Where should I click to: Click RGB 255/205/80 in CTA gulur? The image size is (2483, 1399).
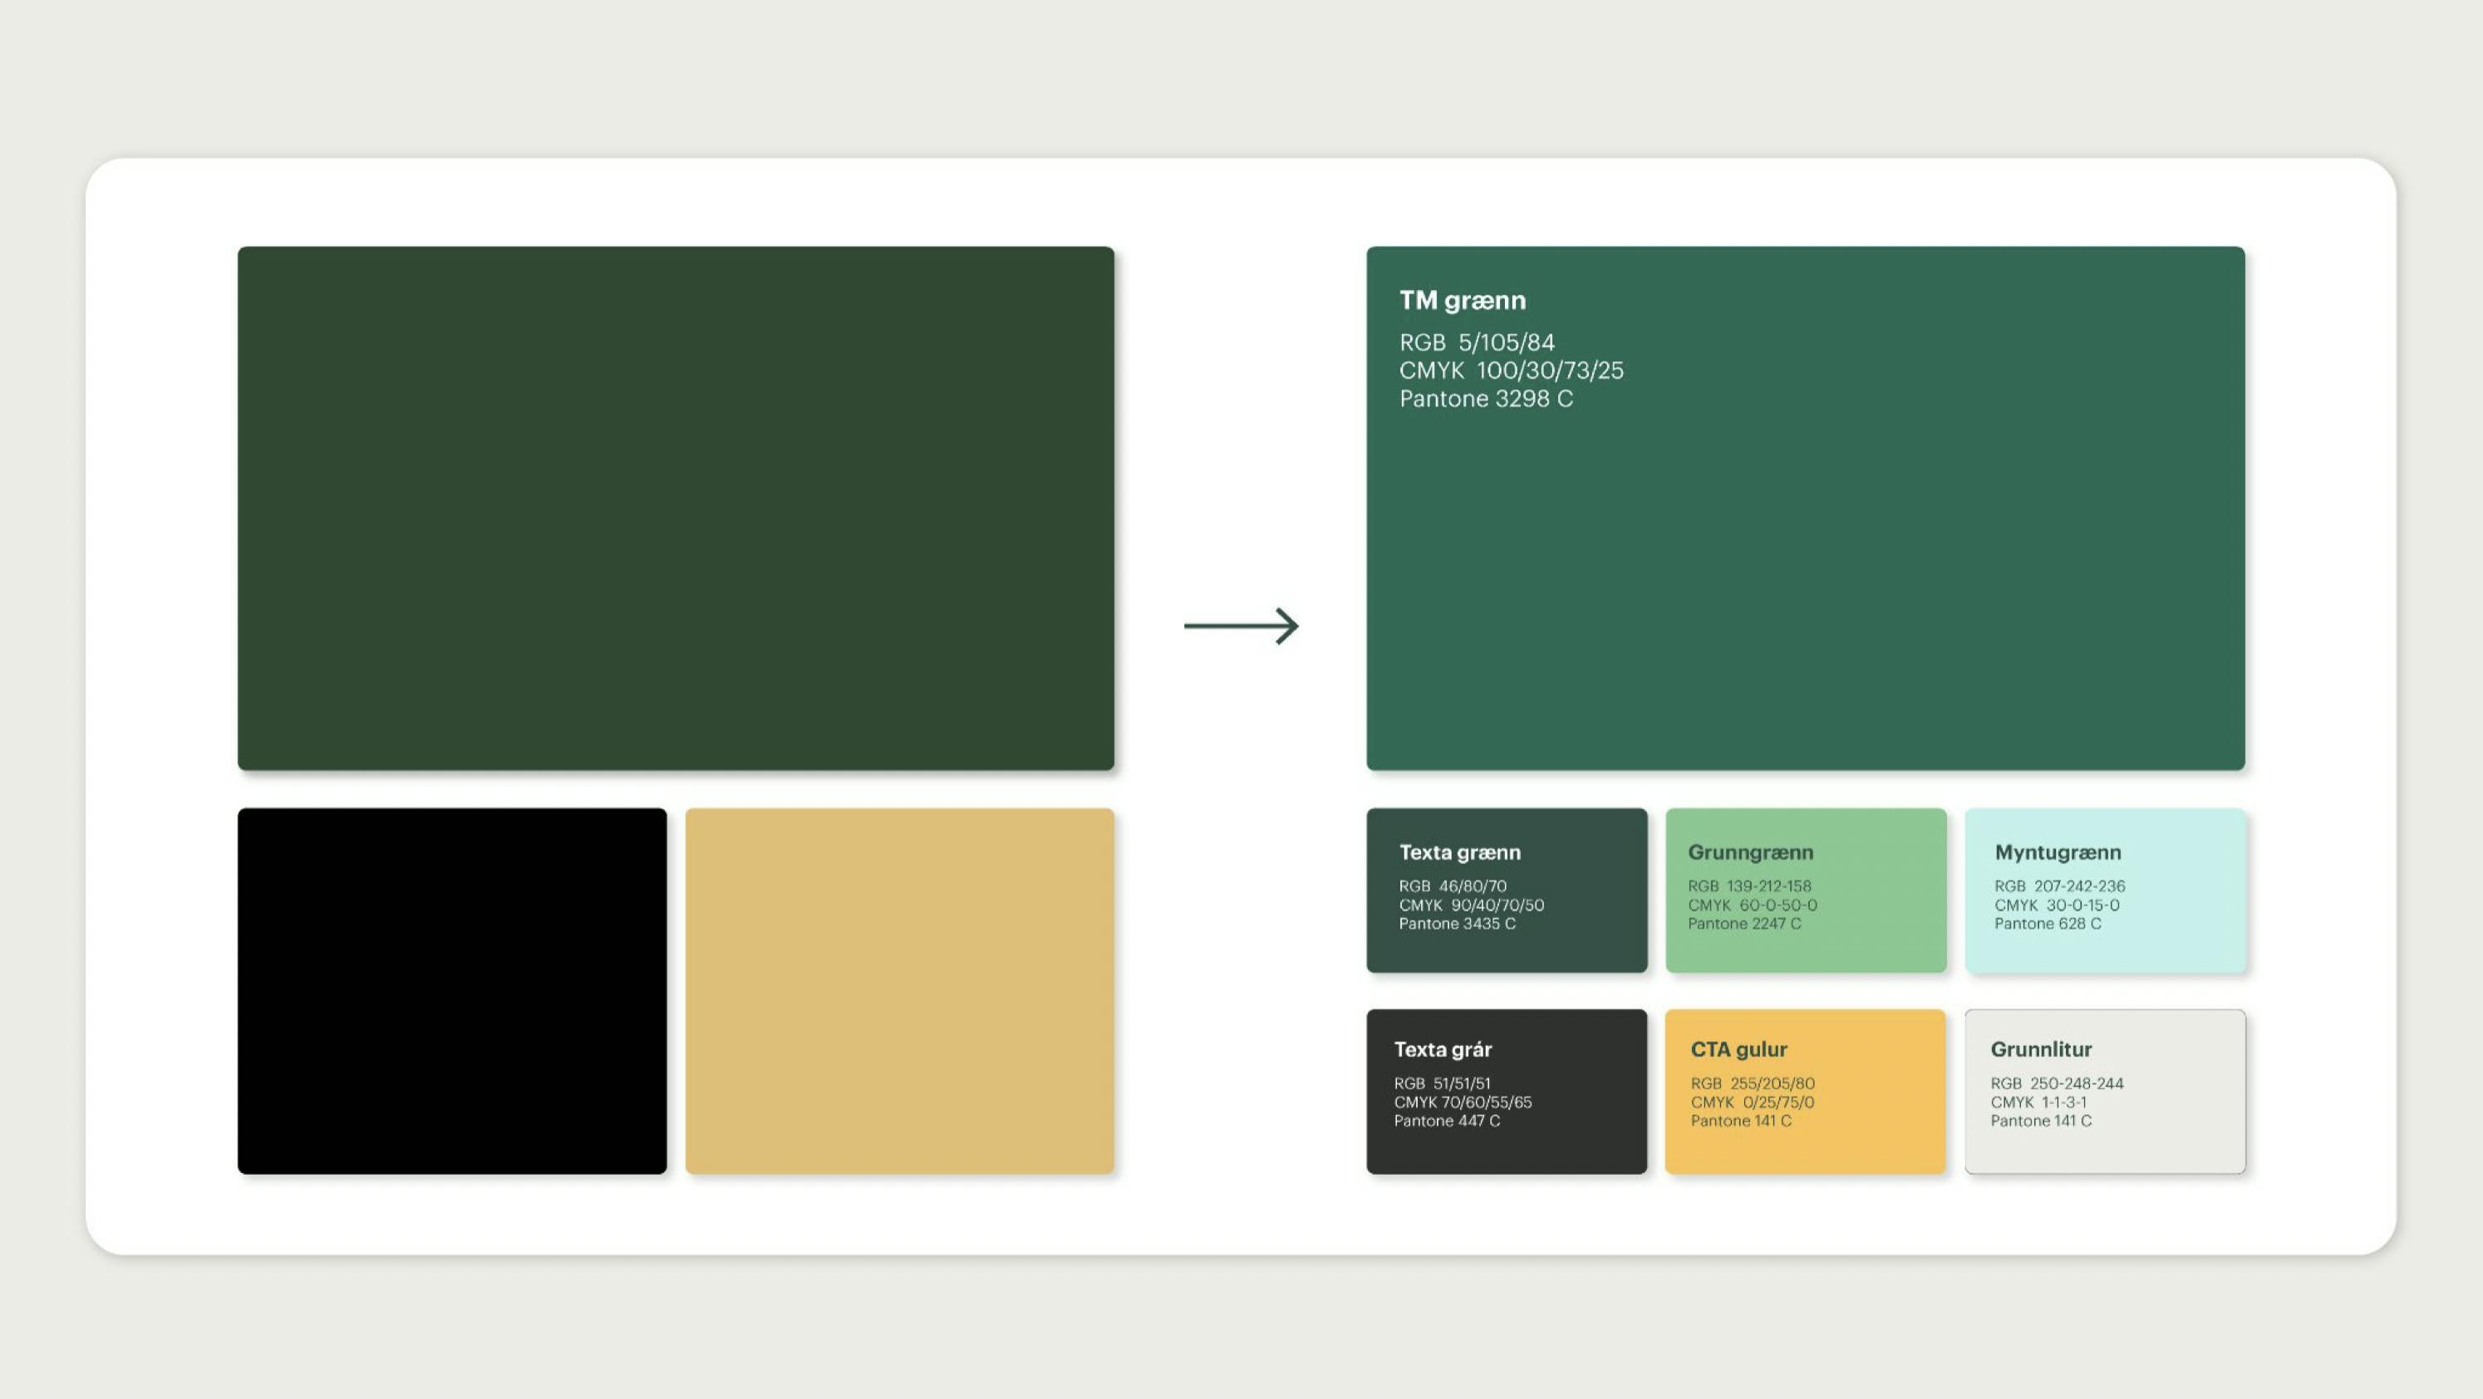coord(1753,1083)
